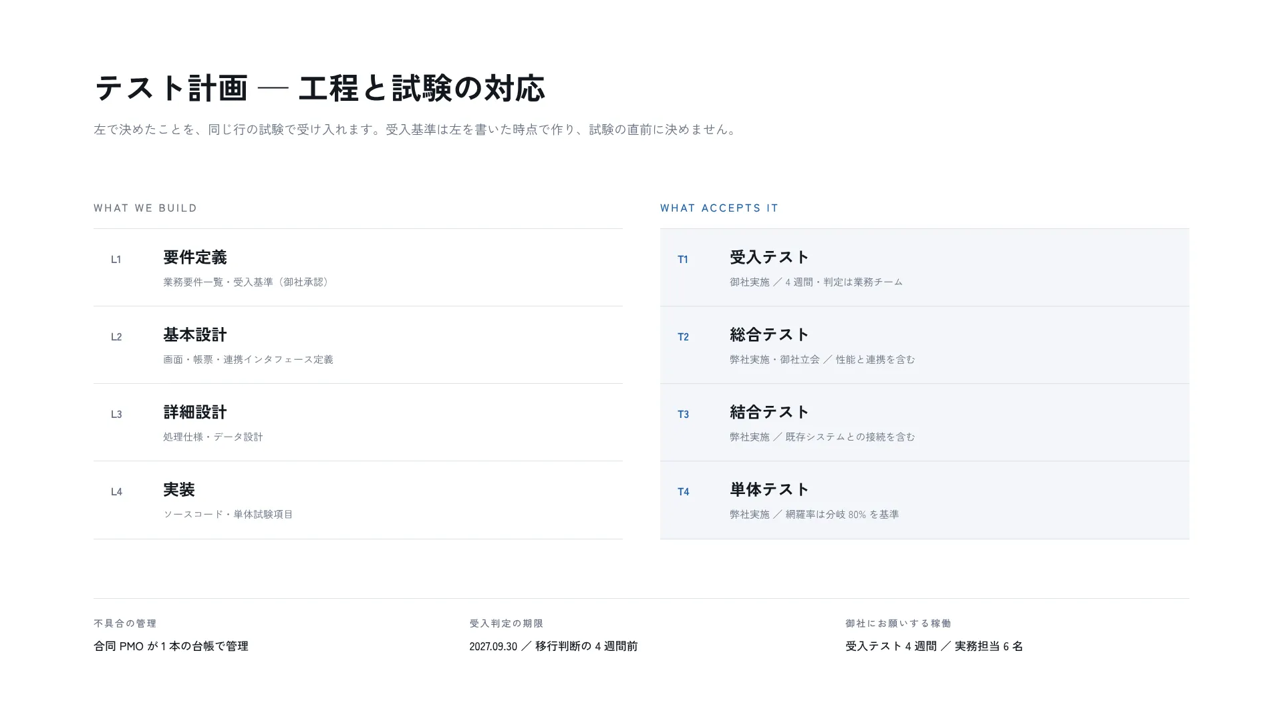Click the WHAT ACCEPTS IT column header

tap(720, 208)
